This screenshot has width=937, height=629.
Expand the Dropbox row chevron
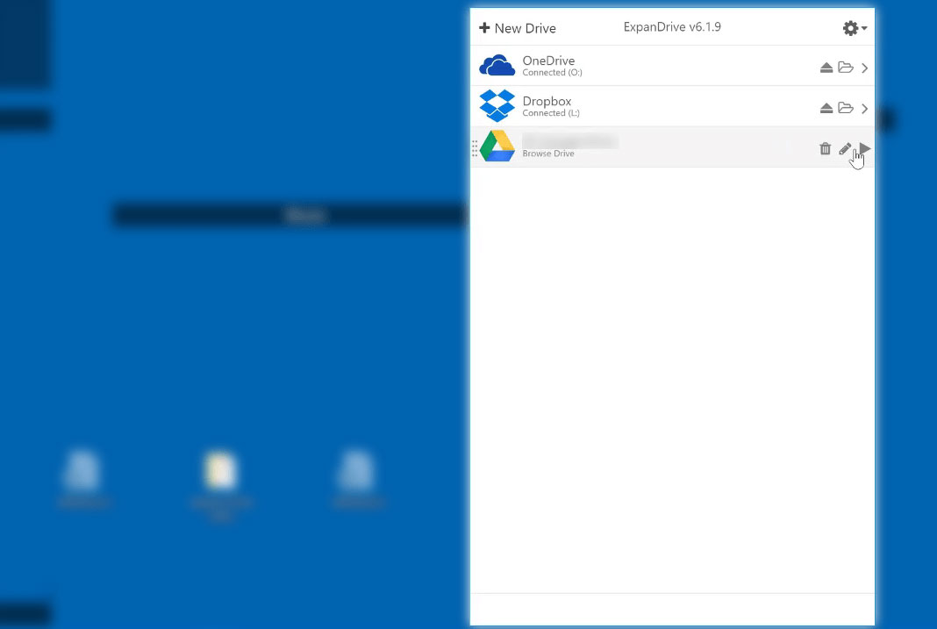pyautogui.click(x=865, y=108)
